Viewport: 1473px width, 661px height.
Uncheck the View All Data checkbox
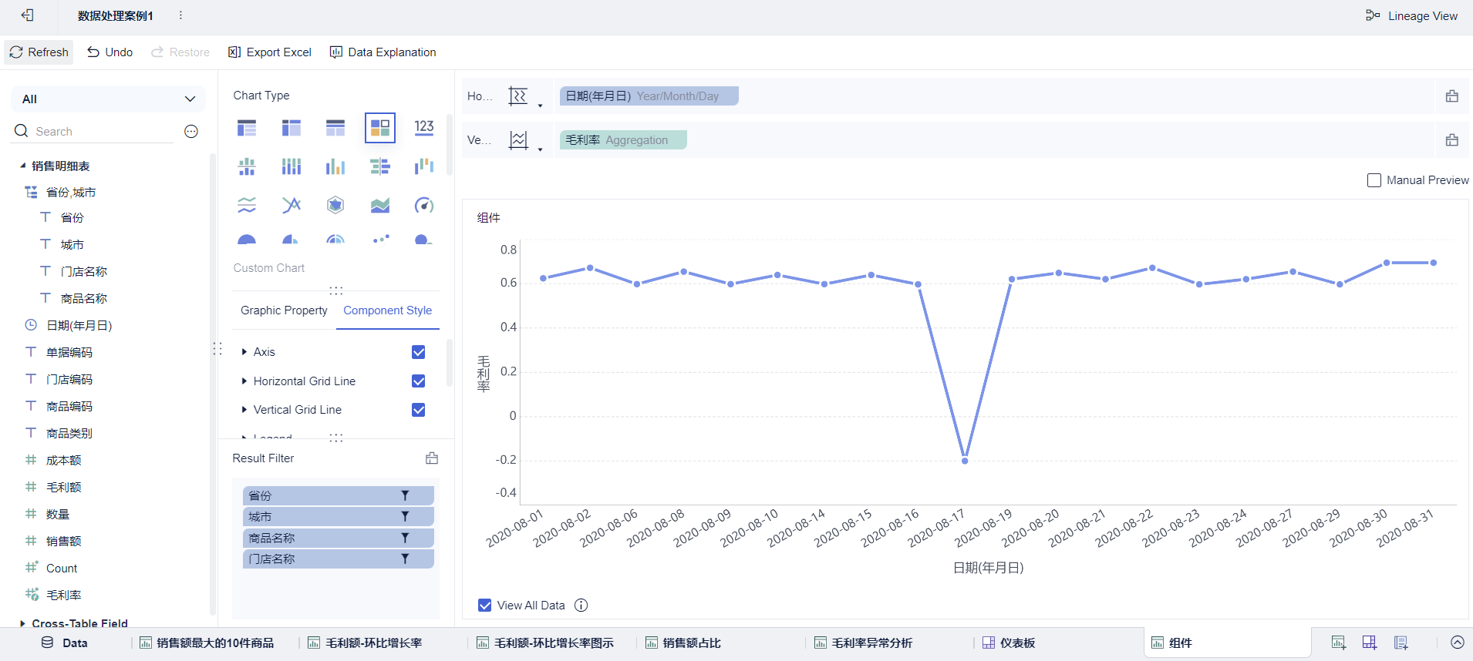click(x=485, y=606)
